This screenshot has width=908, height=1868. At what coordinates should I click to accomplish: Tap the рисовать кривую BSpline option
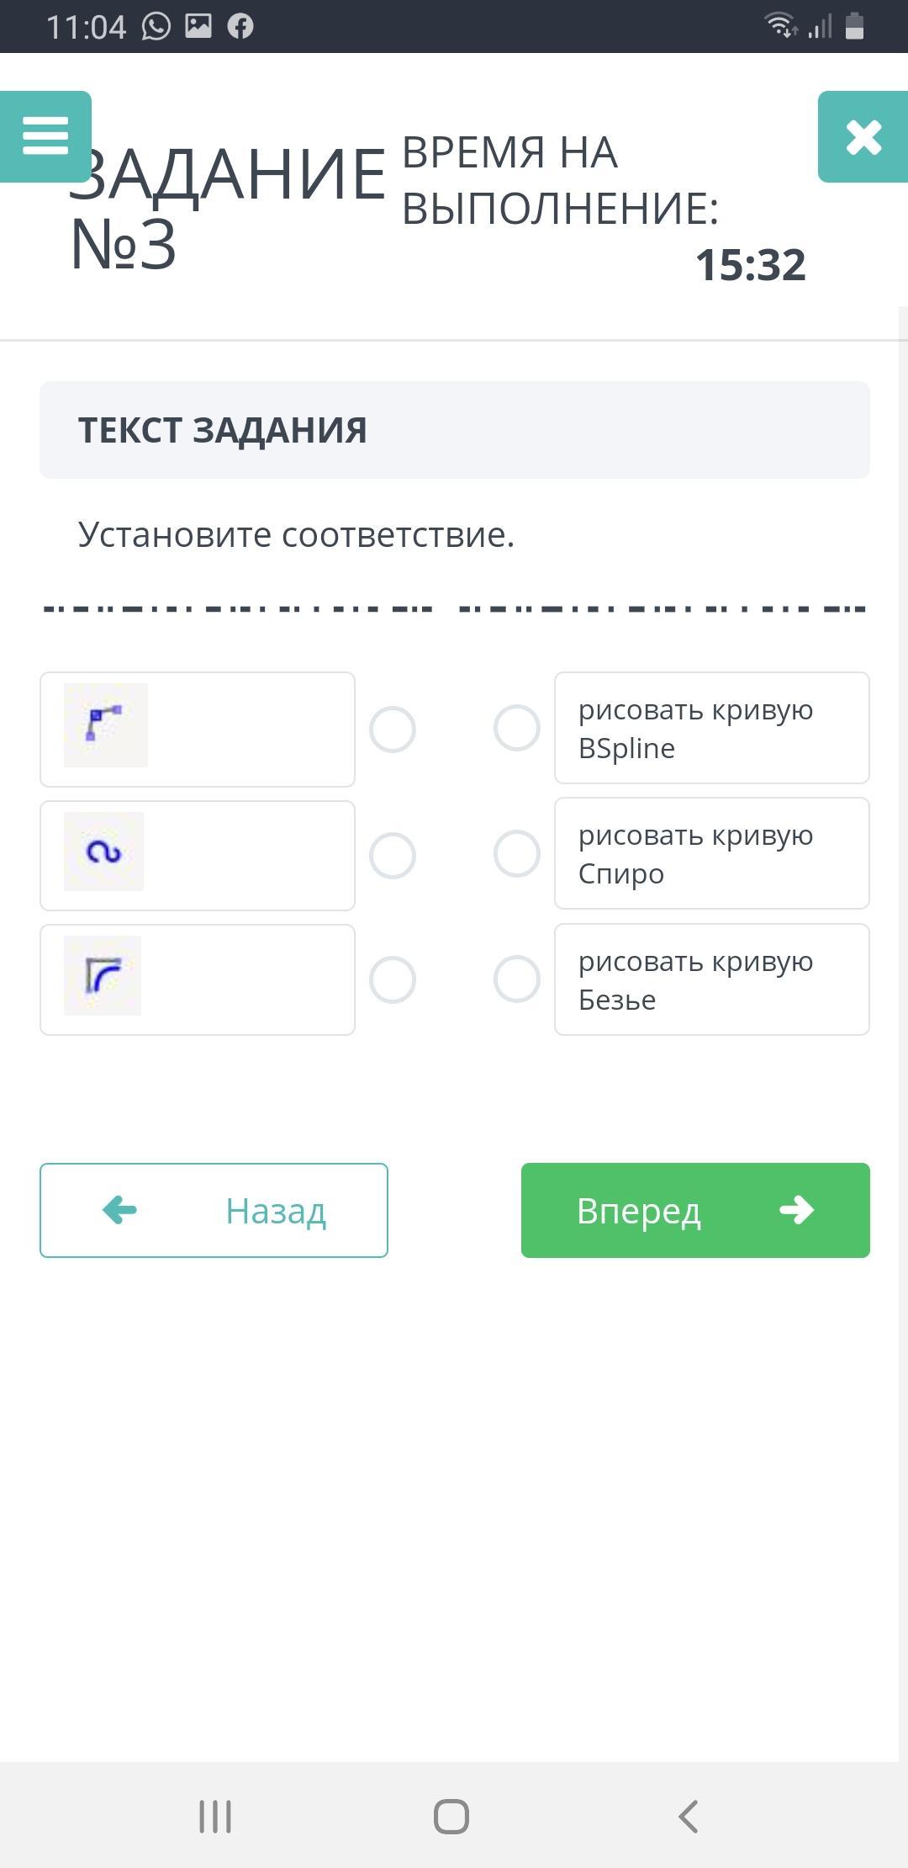coord(712,728)
